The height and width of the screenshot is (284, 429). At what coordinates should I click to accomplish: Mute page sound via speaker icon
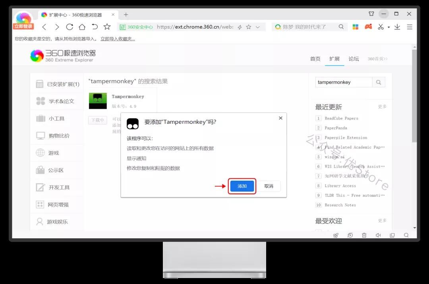pyautogui.click(x=378, y=235)
